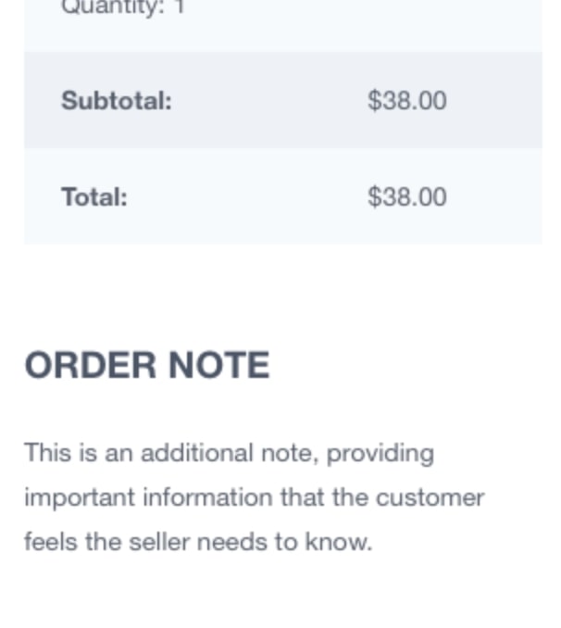The height and width of the screenshot is (628, 561).
Task: Click the word NOTE in the heading
Action: (x=219, y=365)
